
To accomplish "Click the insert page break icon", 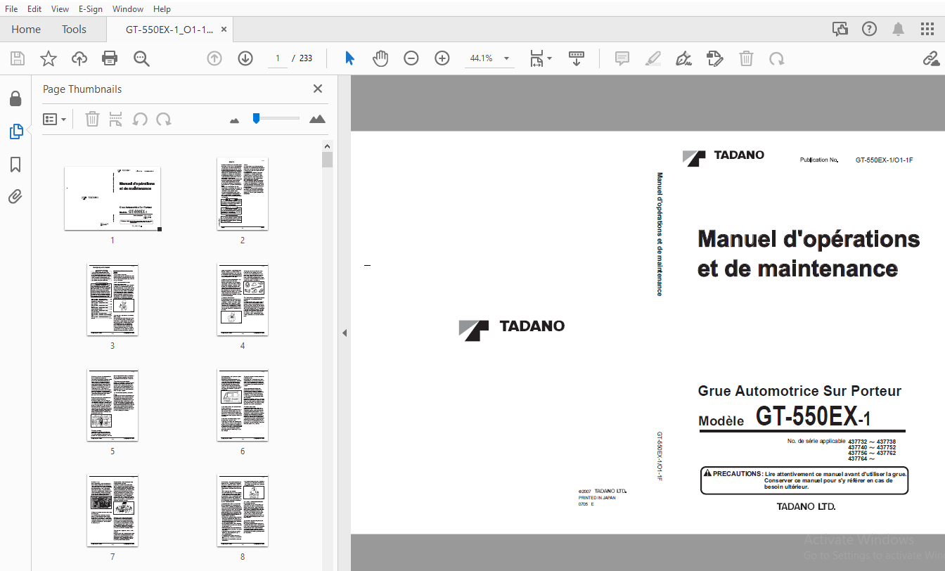I will coord(116,120).
